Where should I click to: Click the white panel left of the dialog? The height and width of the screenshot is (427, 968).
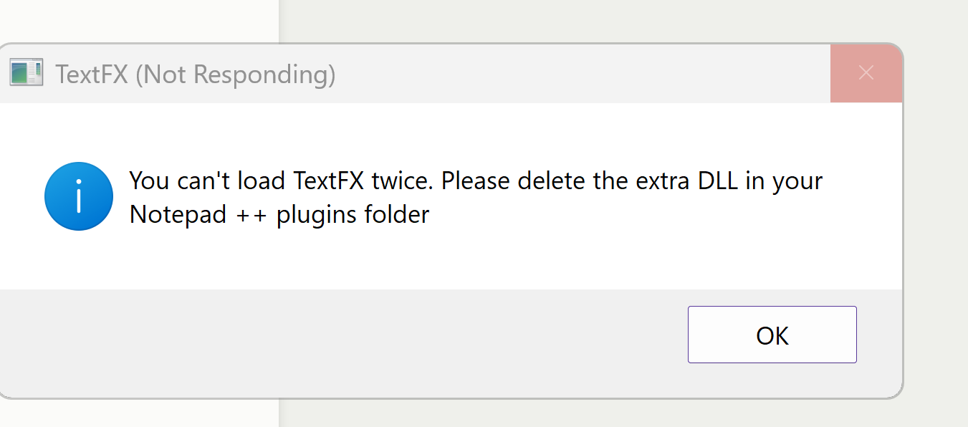click(x=136, y=21)
